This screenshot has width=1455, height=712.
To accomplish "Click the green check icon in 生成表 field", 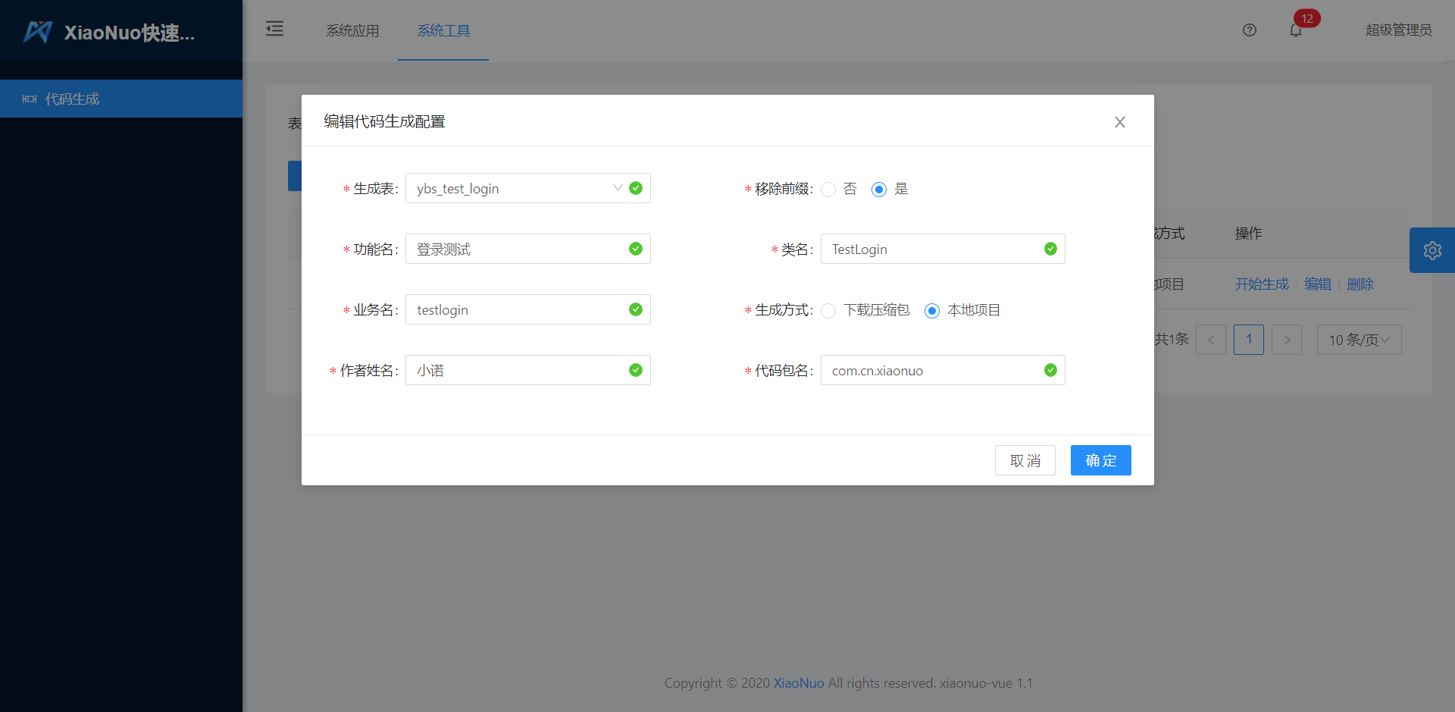I will click(636, 188).
